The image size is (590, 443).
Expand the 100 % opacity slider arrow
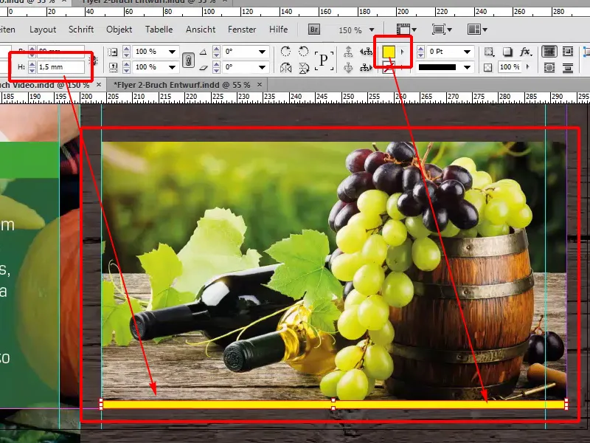coord(528,67)
